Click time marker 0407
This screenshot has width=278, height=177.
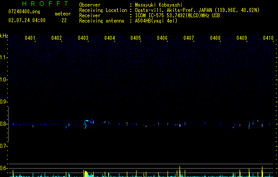tap(189, 38)
